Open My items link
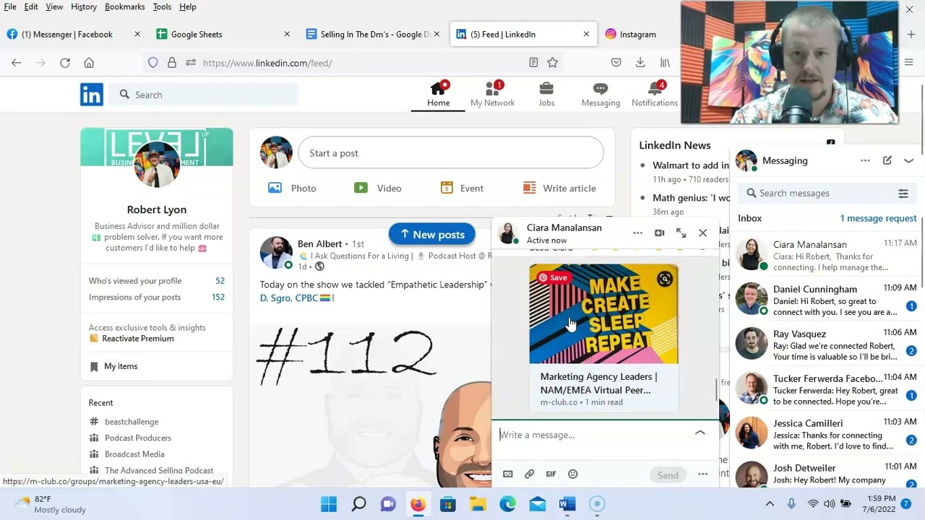 [121, 366]
